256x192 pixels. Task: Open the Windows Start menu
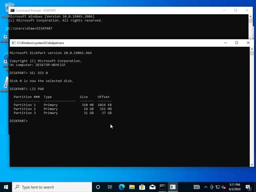tap(6, 187)
